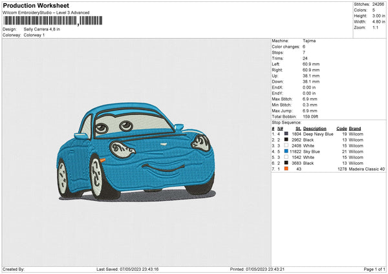The width and height of the screenshot is (388, 274).
Task: Click the 'Code' column header
Action: (341, 129)
